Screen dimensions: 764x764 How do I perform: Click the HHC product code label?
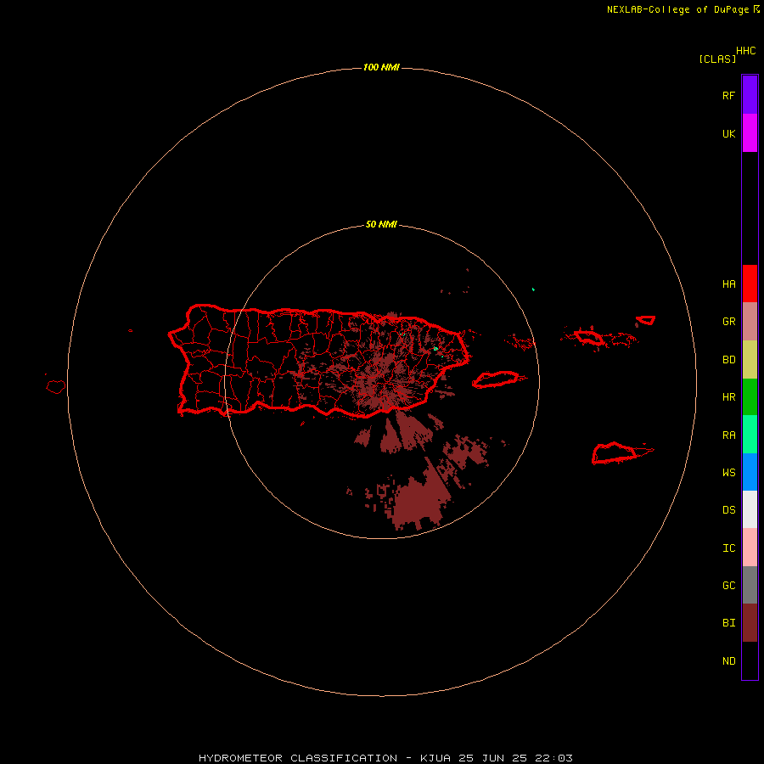tap(746, 51)
